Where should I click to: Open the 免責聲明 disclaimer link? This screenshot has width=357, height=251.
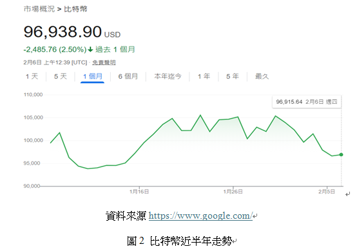coord(104,63)
